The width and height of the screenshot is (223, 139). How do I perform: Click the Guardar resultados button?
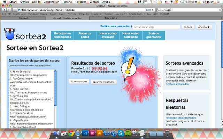104,82
